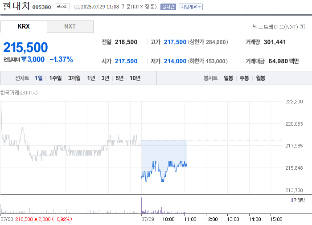312x225 pixels.
Task: Click stock code 005380
Action: click(41, 7)
